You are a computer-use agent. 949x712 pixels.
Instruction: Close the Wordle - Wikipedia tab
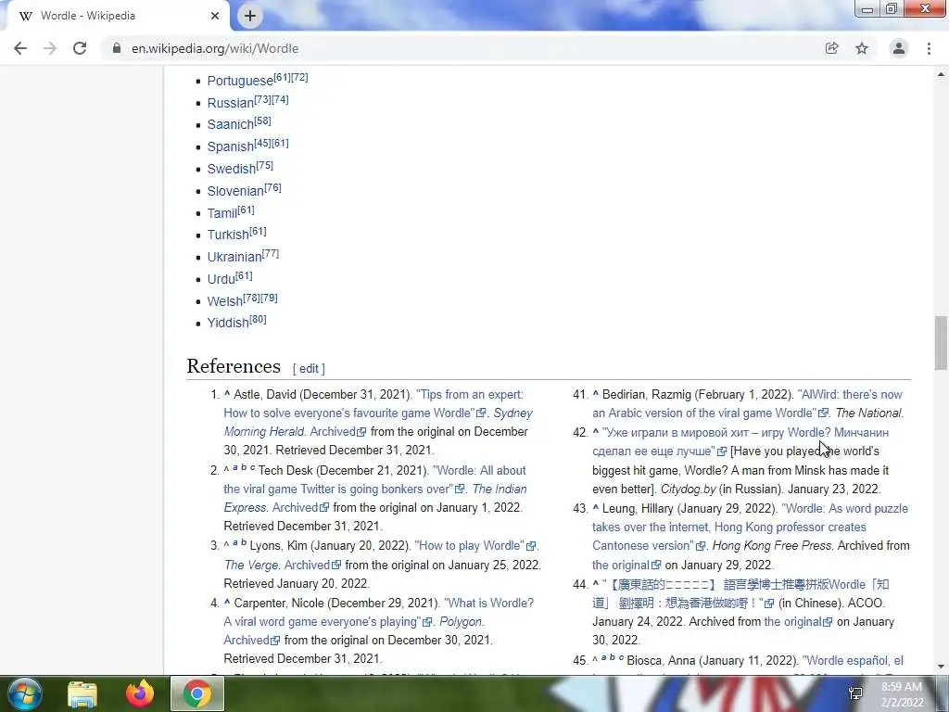(215, 16)
